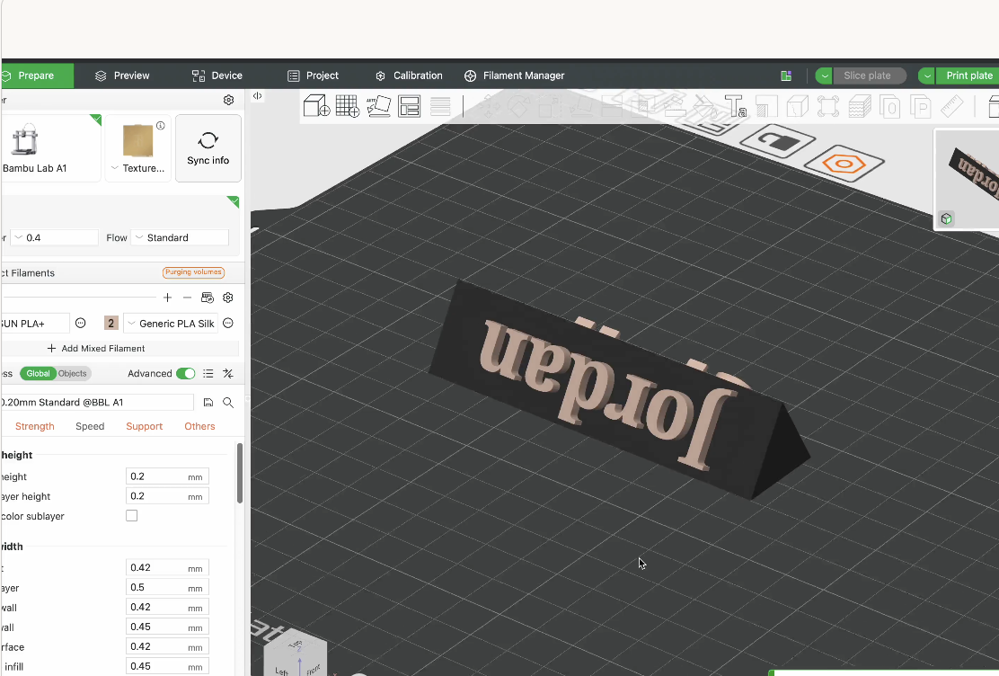Viewport: 999px width, 676px height.
Task: Expand the Print plate dropdown arrow
Action: [927, 76]
